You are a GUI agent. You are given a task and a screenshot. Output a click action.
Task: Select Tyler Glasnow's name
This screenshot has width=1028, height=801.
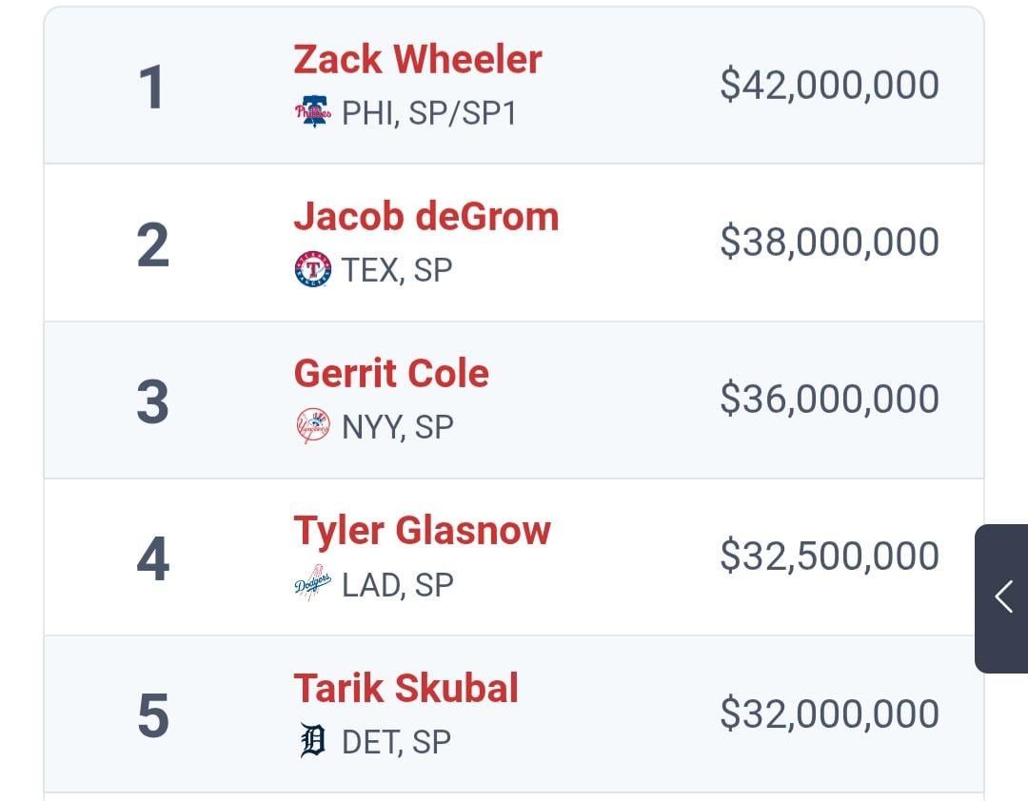pyautogui.click(x=423, y=531)
